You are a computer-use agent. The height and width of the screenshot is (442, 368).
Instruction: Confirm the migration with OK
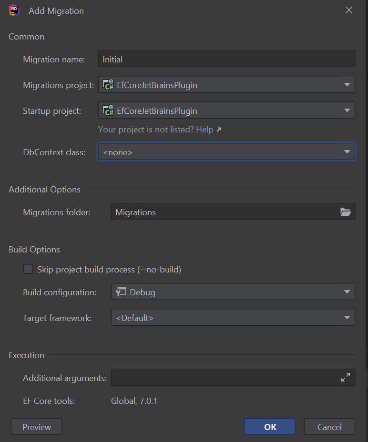[269, 426]
